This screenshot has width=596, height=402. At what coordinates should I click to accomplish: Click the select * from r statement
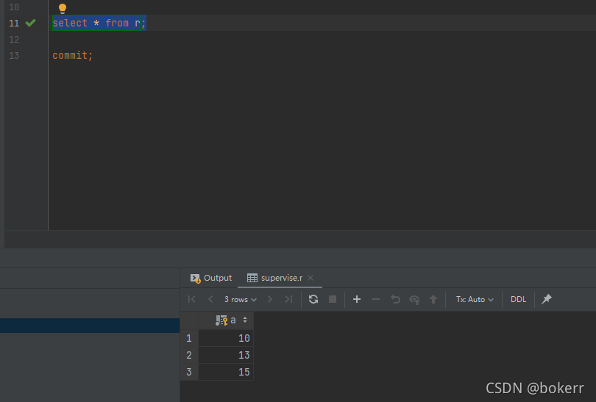(x=99, y=24)
